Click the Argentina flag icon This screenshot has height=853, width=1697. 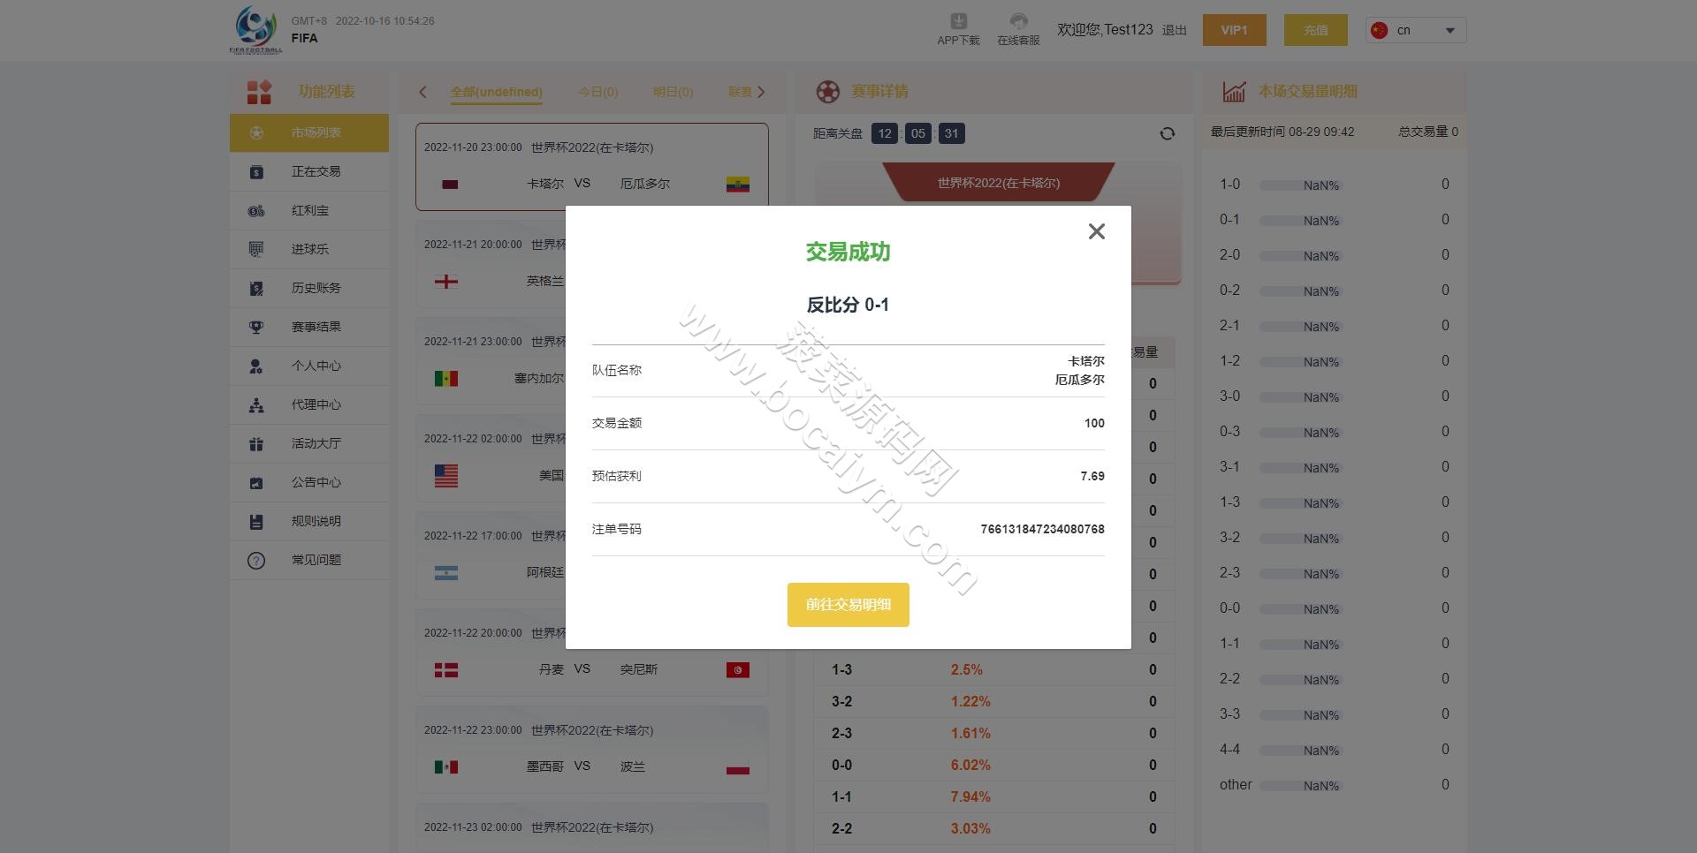click(x=446, y=573)
